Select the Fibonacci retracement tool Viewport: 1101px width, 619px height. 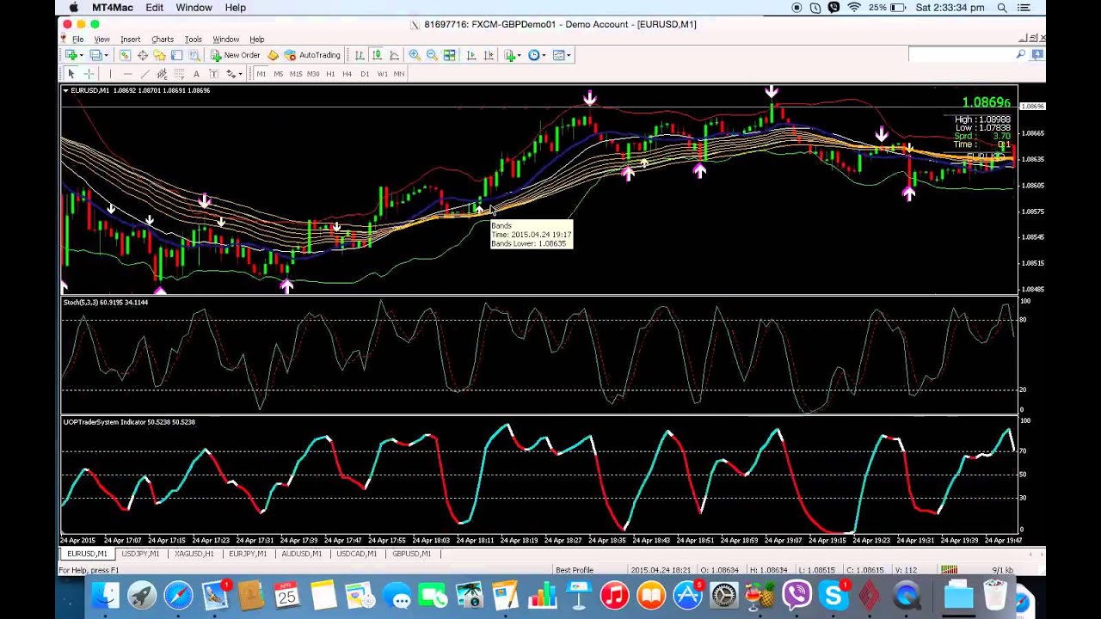(179, 74)
